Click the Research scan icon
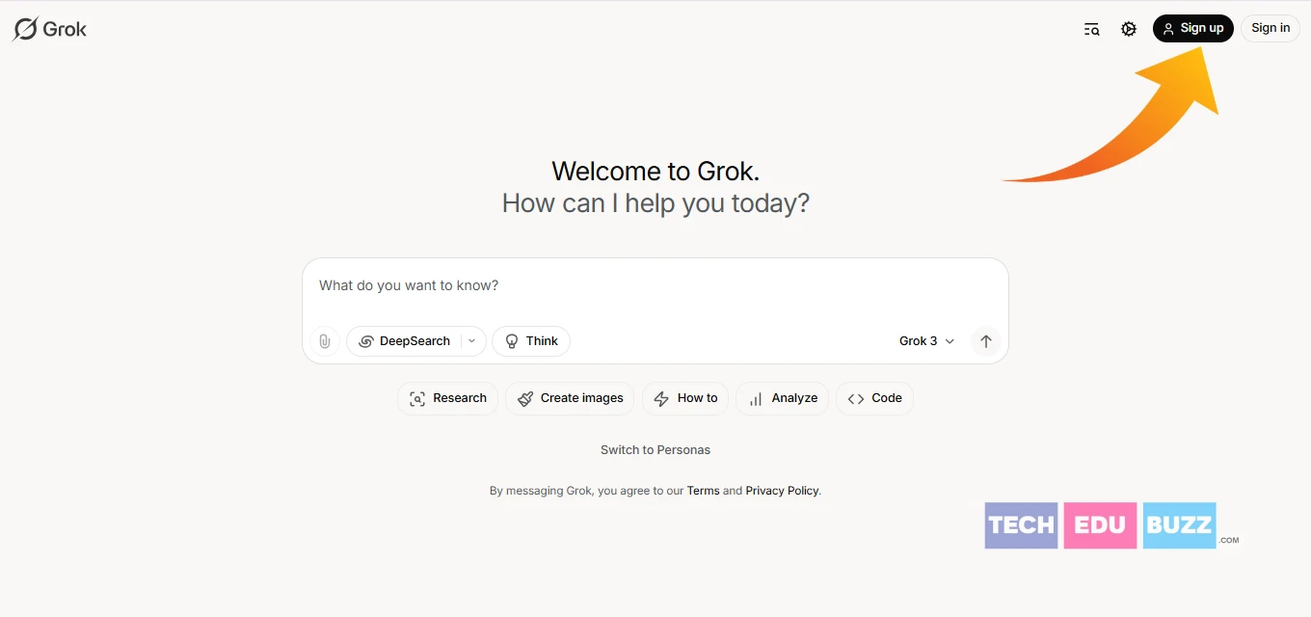Image resolution: width=1311 pixels, height=617 pixels. [x=417, y=399]
